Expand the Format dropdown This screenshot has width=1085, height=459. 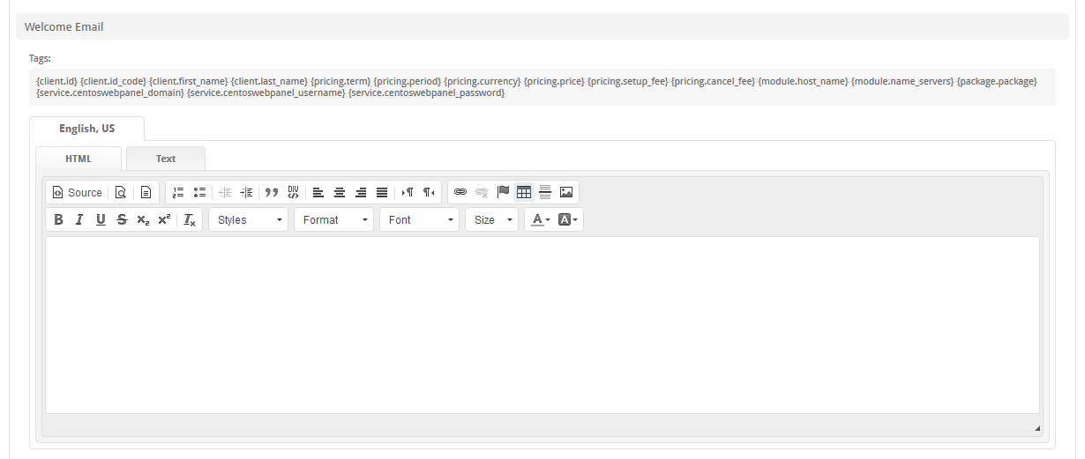click(x=334, y=220)
